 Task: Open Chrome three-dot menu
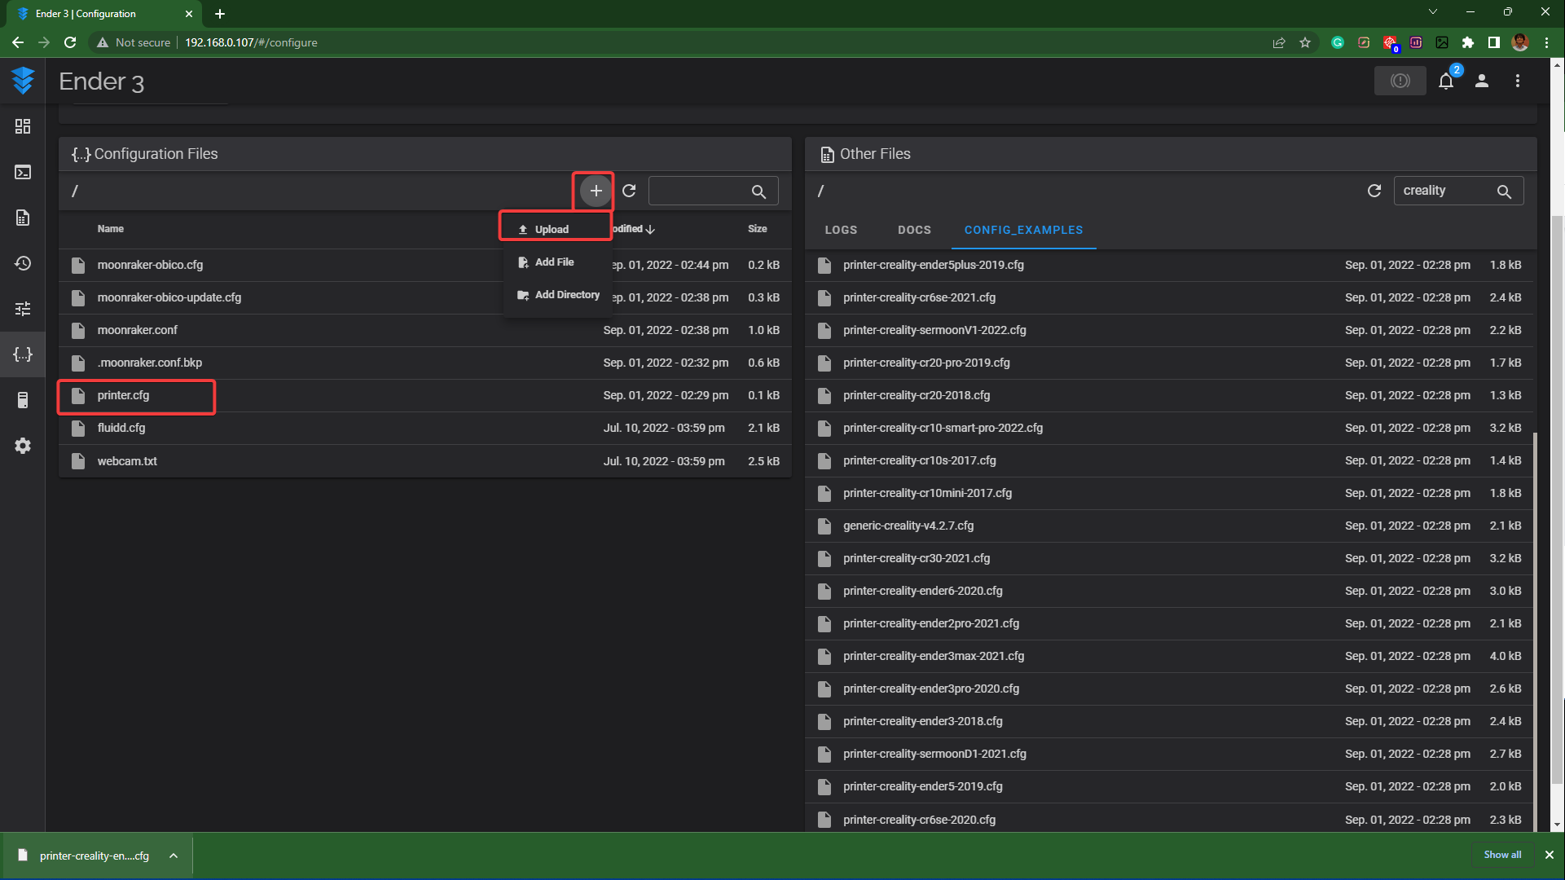[x=1546, y=42]
